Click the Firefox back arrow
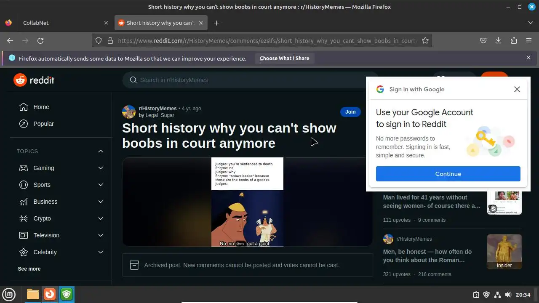This screenshot has width=539, height=303. (x=10, y=40)
